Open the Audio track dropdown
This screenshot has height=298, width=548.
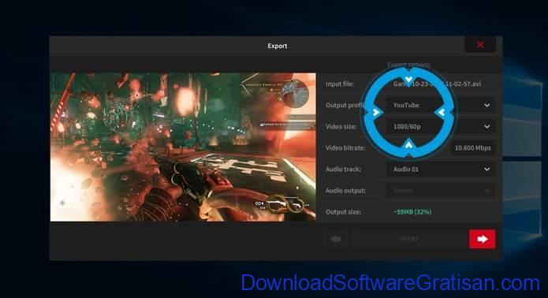coord(441,169)
